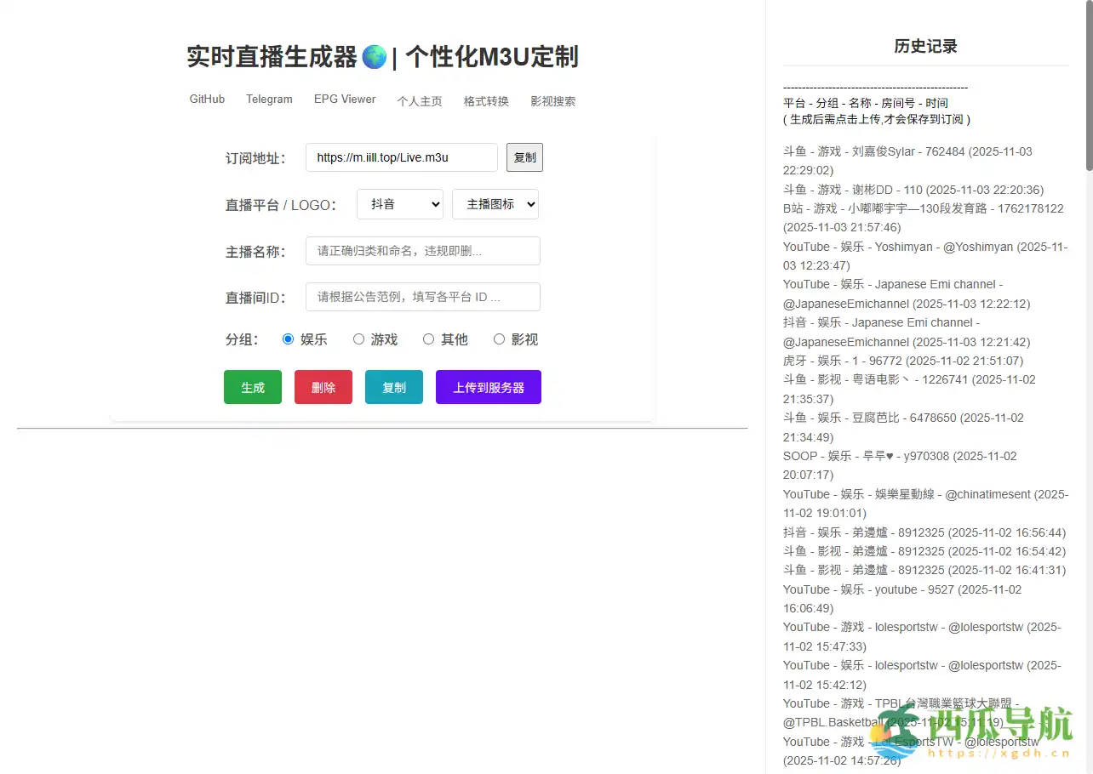Click the 直播间ID input field
The height and width of the screenshot is (774, 1093).
(422, 297)
